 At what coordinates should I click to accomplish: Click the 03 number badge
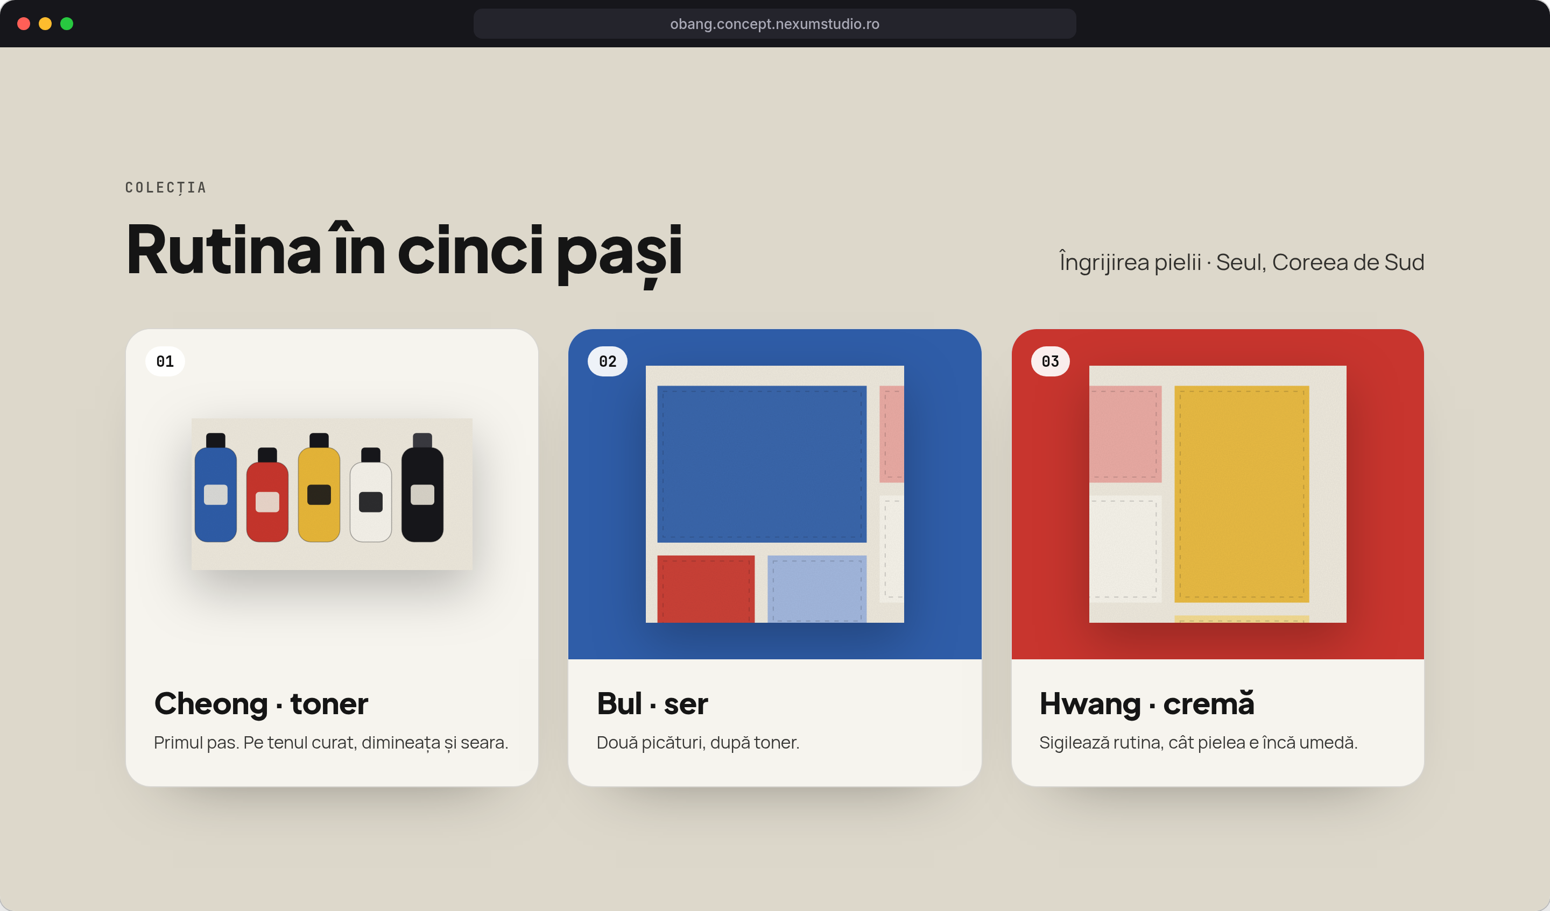[1051, 361]
